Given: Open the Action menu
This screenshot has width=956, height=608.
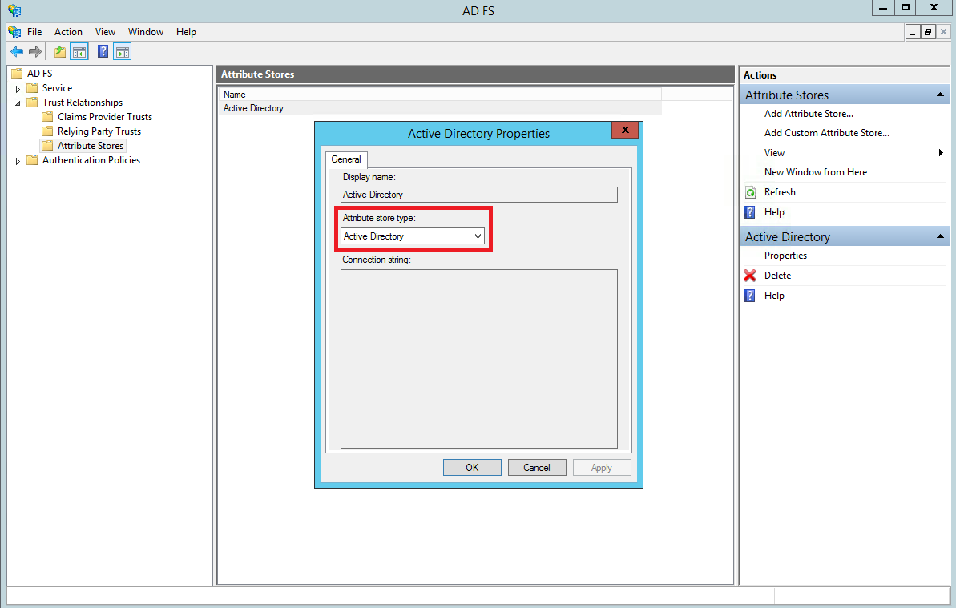Looking at the screenshot, I should click(x=68, y=32).
